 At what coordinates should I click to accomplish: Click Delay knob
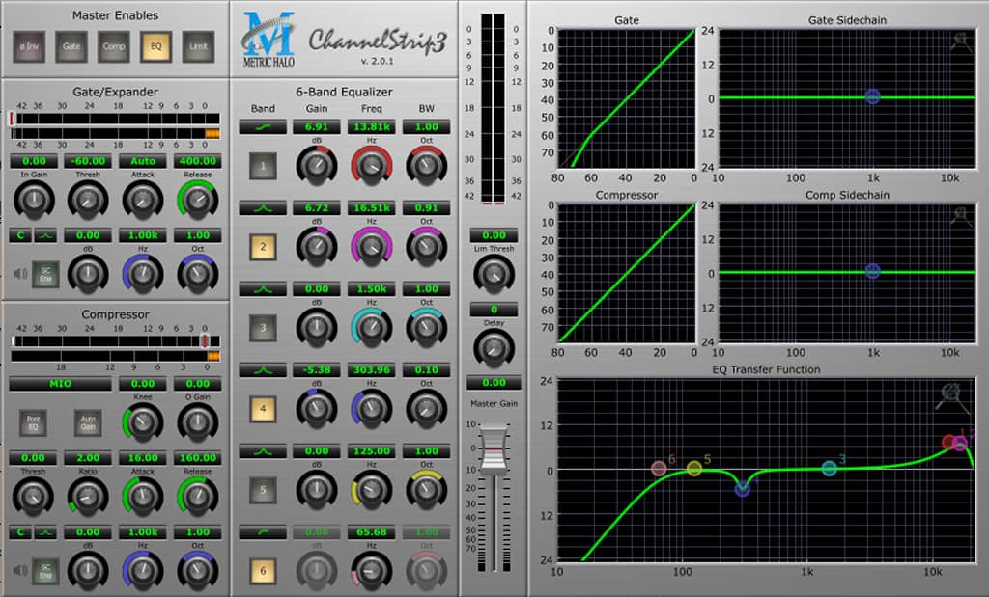click(494, 348)
